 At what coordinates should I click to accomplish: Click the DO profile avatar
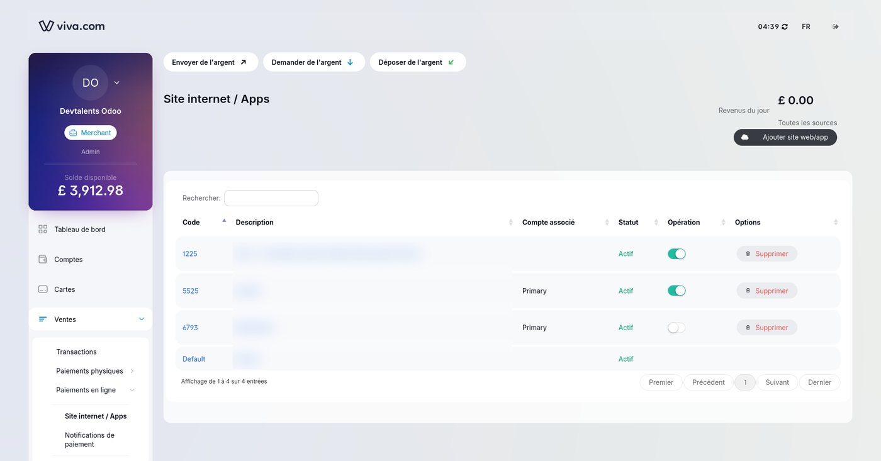(x=90, y=83)
